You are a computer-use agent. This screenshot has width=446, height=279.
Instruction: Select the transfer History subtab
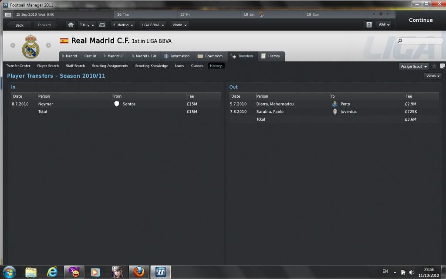coord(216,66)
